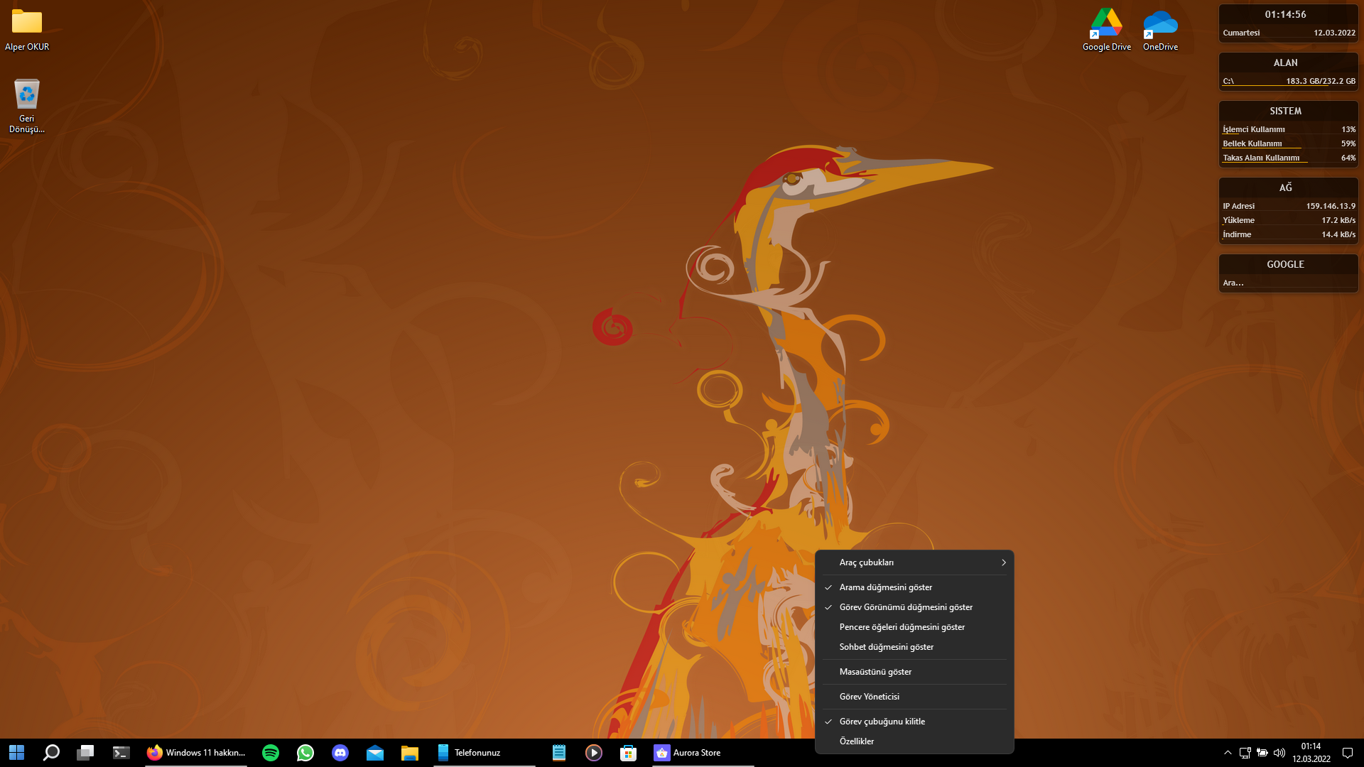Open the terminal taskbar icon
The height and width of the screenshot is (767, 1364).
121,753
